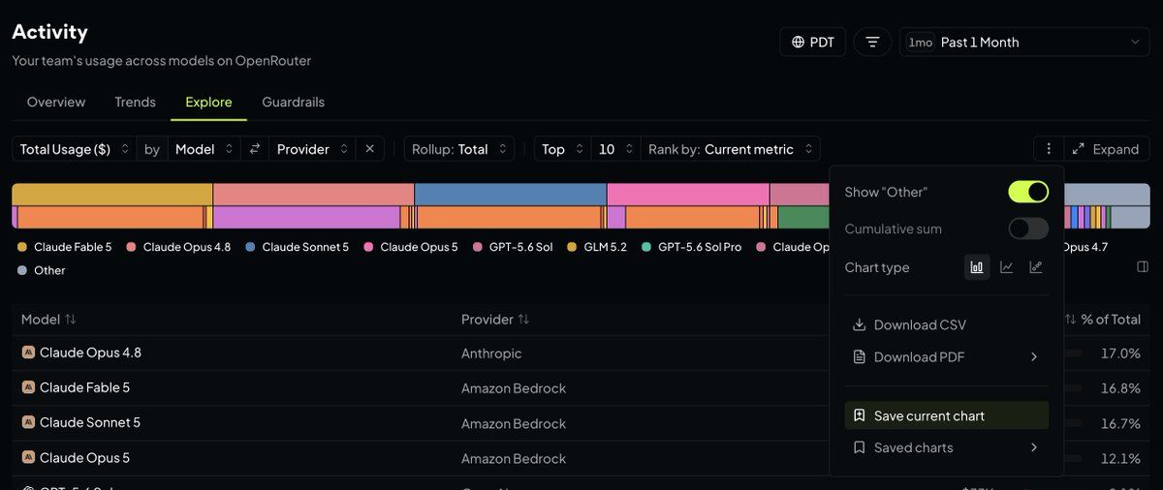Click the PDT globe timezone button

click(812, 42)
